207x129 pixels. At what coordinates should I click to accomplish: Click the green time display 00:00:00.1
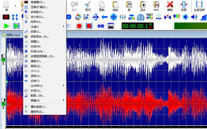137,26
